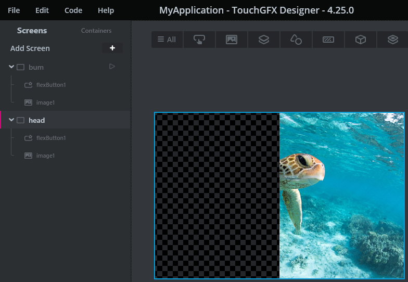Viewport: 408px width, 282px height.
Task: Switch to the Containers tab
Action: [x=96, y=31]
